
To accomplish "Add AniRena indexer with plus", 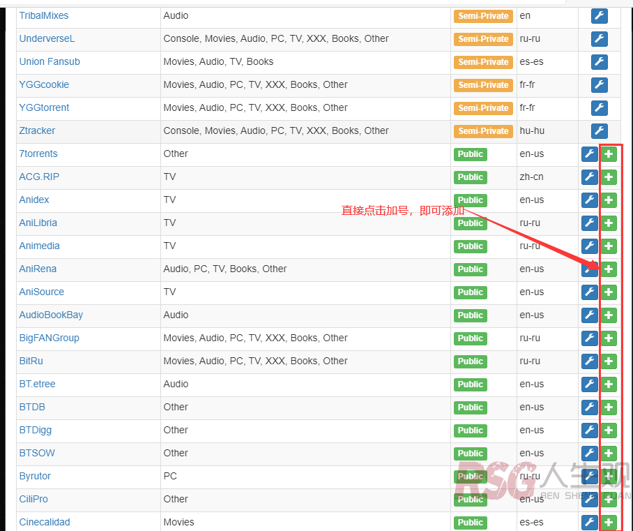I will point(609,269).
